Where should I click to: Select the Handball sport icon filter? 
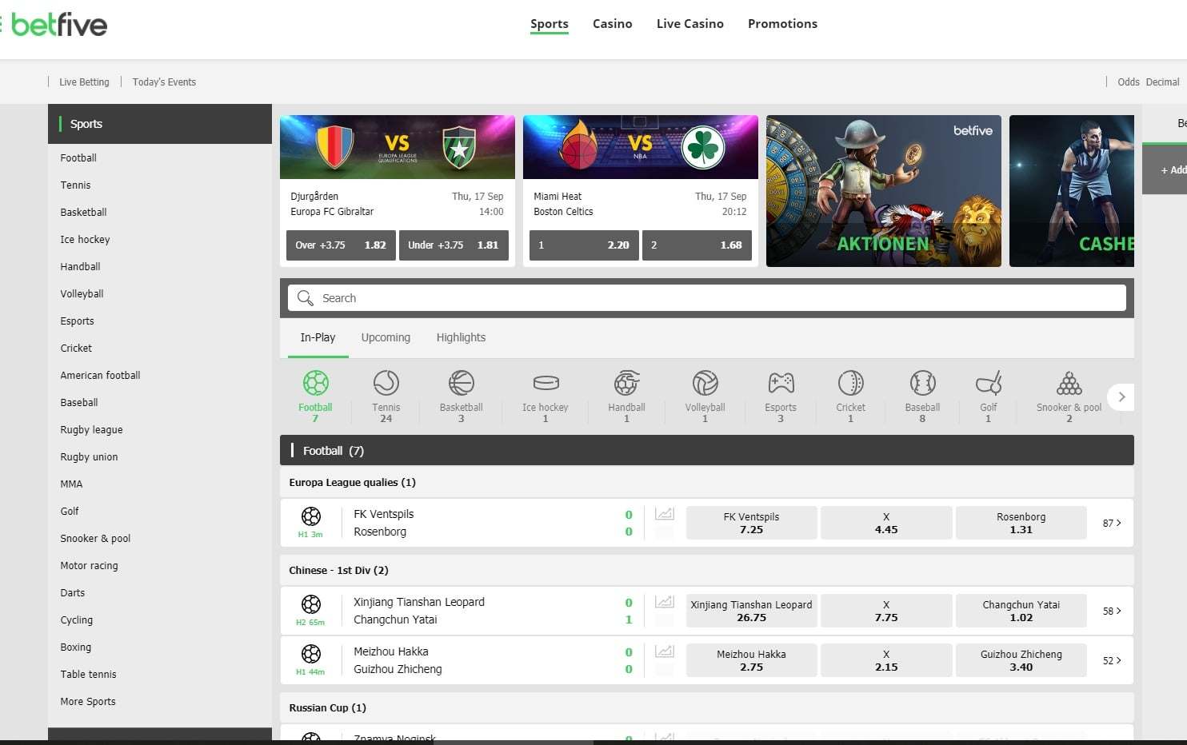pos(626,383)
